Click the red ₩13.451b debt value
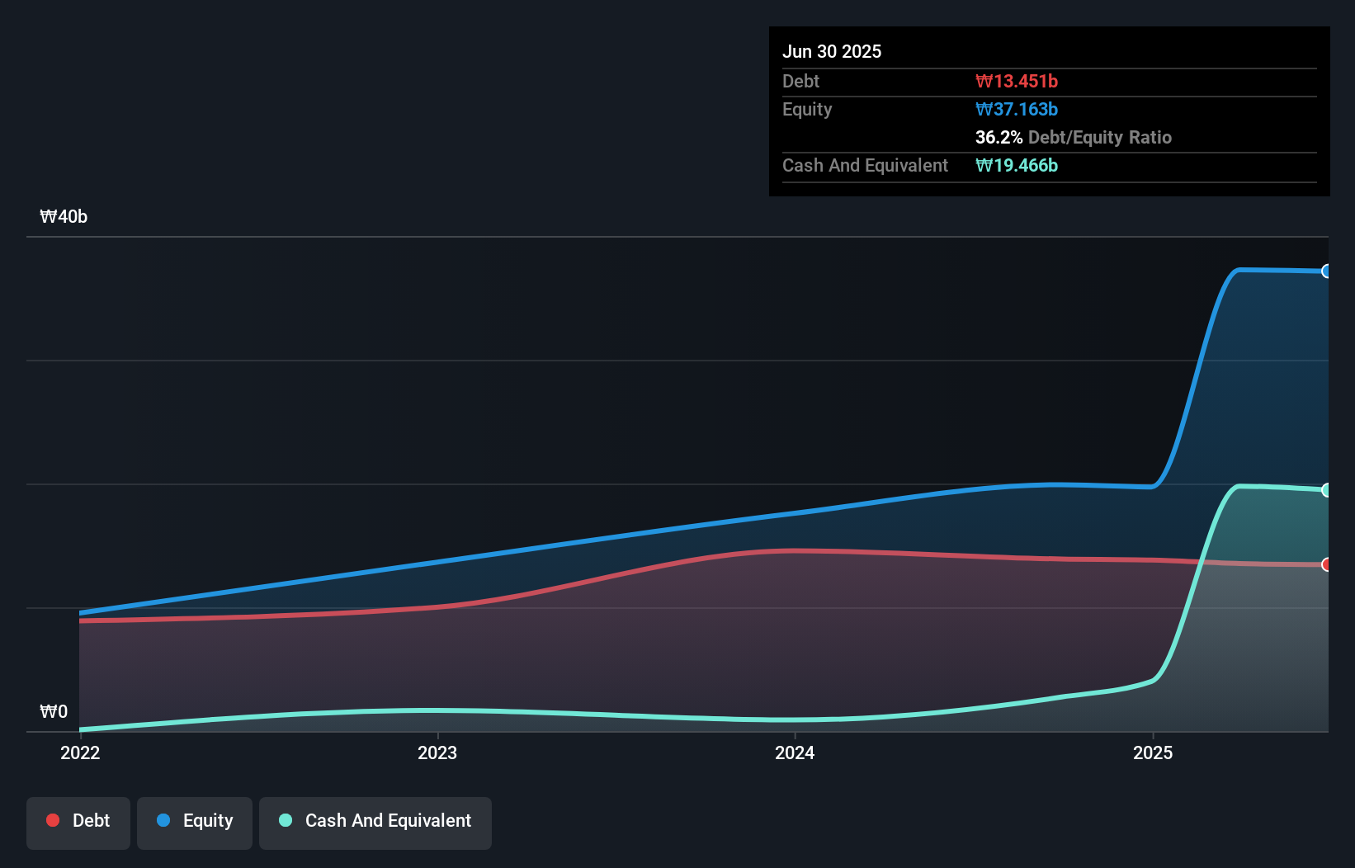 point(1017,81)
